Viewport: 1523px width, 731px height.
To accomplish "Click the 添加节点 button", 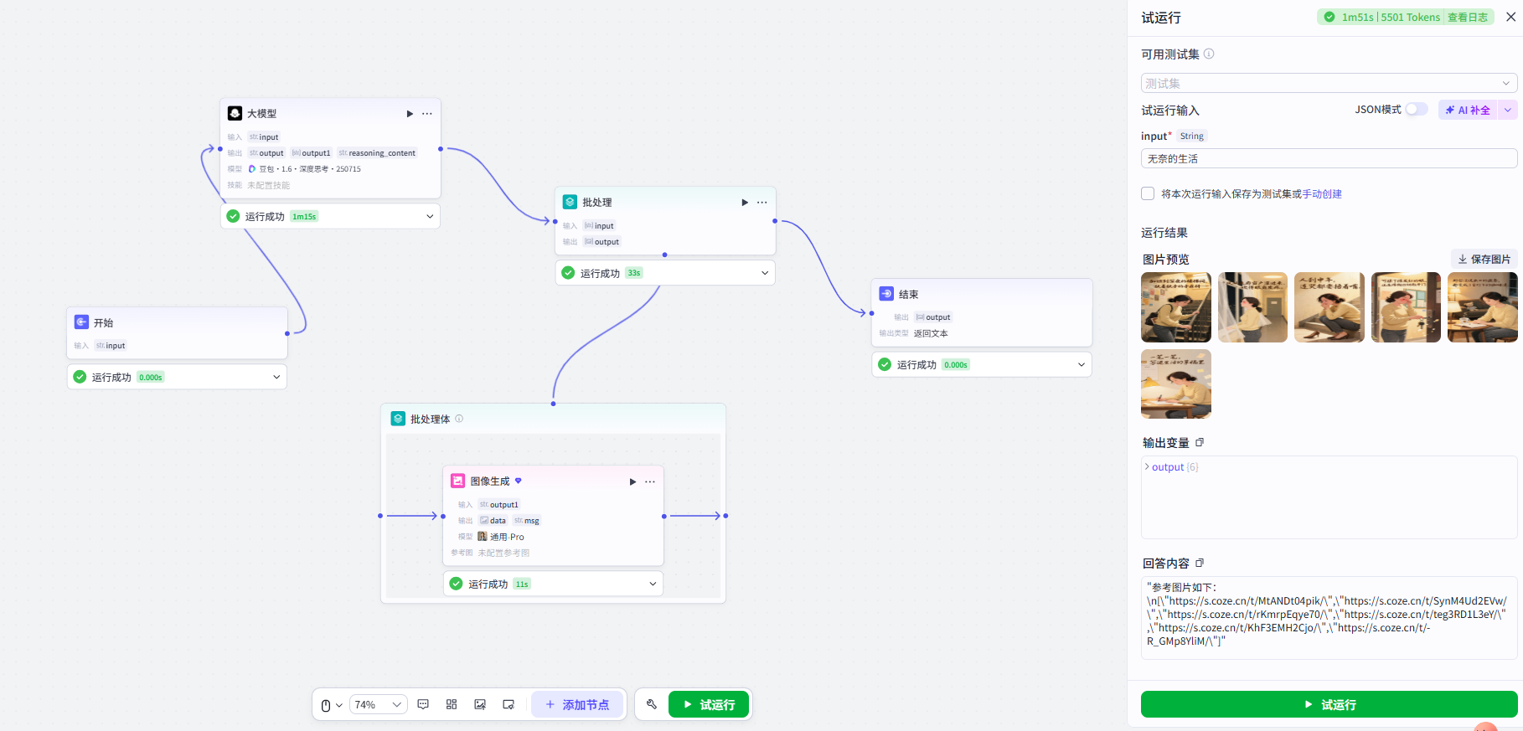I will [578, 705].
